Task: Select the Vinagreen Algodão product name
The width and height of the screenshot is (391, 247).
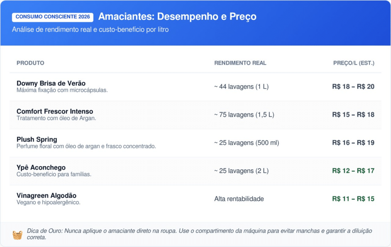Action: click(47, 196)
